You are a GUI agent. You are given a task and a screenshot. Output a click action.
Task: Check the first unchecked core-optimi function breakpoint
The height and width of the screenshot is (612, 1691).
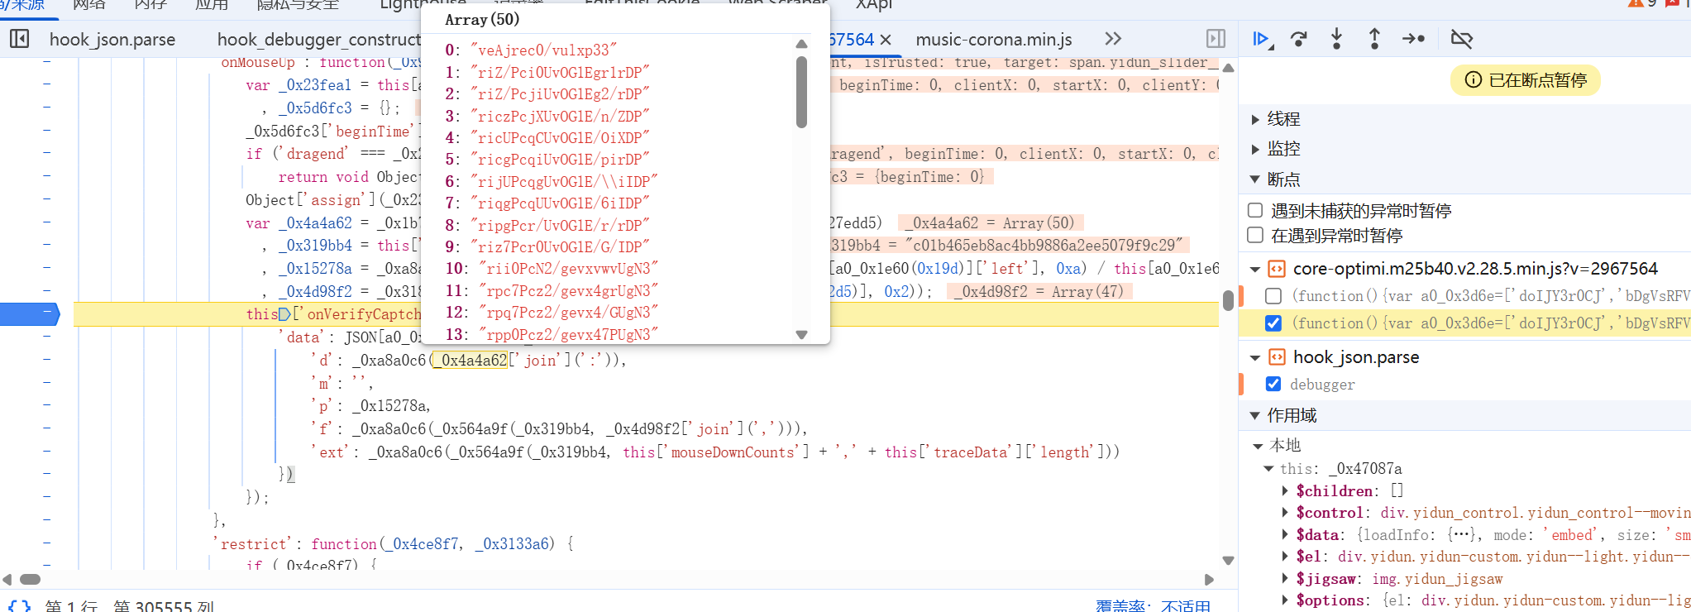point(1273,296)
